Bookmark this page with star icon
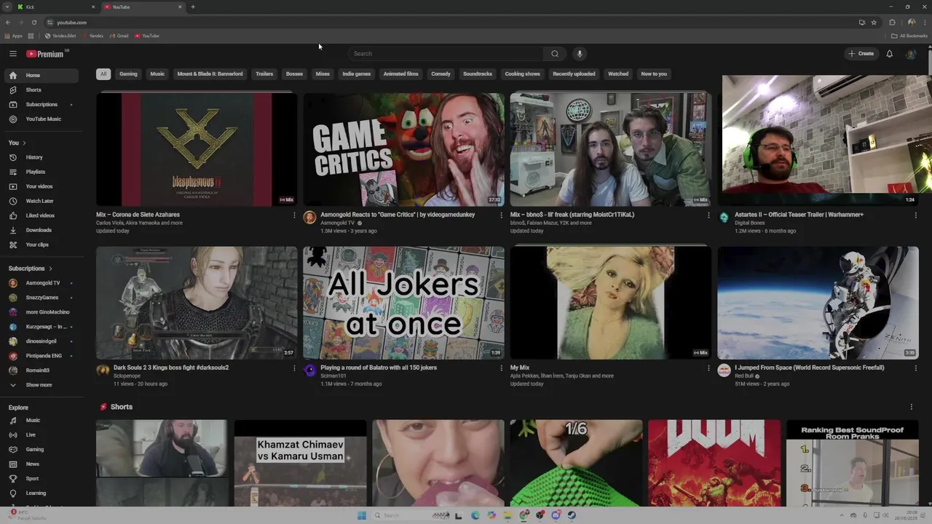The image size is (932, 524). [x=874, y=23]
